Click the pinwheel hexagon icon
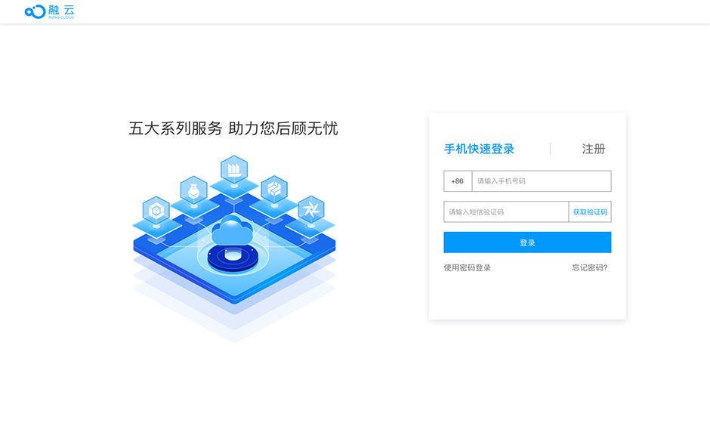The image size is (710, 423). point(311,209)
